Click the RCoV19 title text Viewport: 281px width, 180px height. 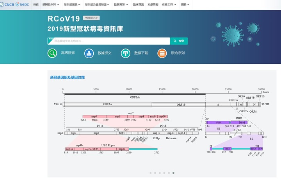click(x=64, y=19)
